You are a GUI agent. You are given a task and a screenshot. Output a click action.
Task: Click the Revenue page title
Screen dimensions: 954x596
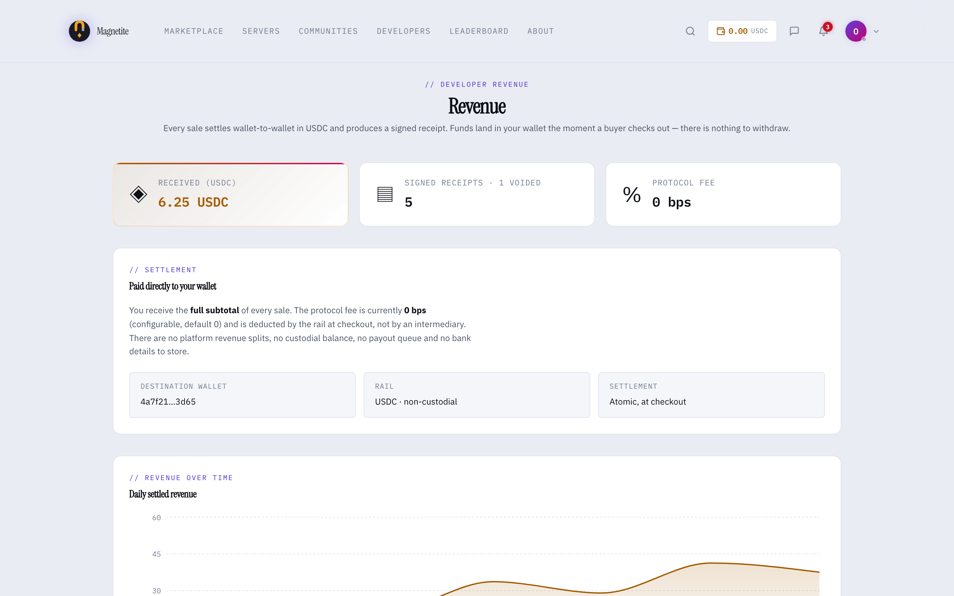477,106
